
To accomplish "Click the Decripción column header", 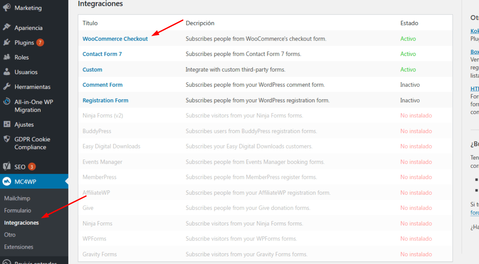I will click(x=200, y=23).
